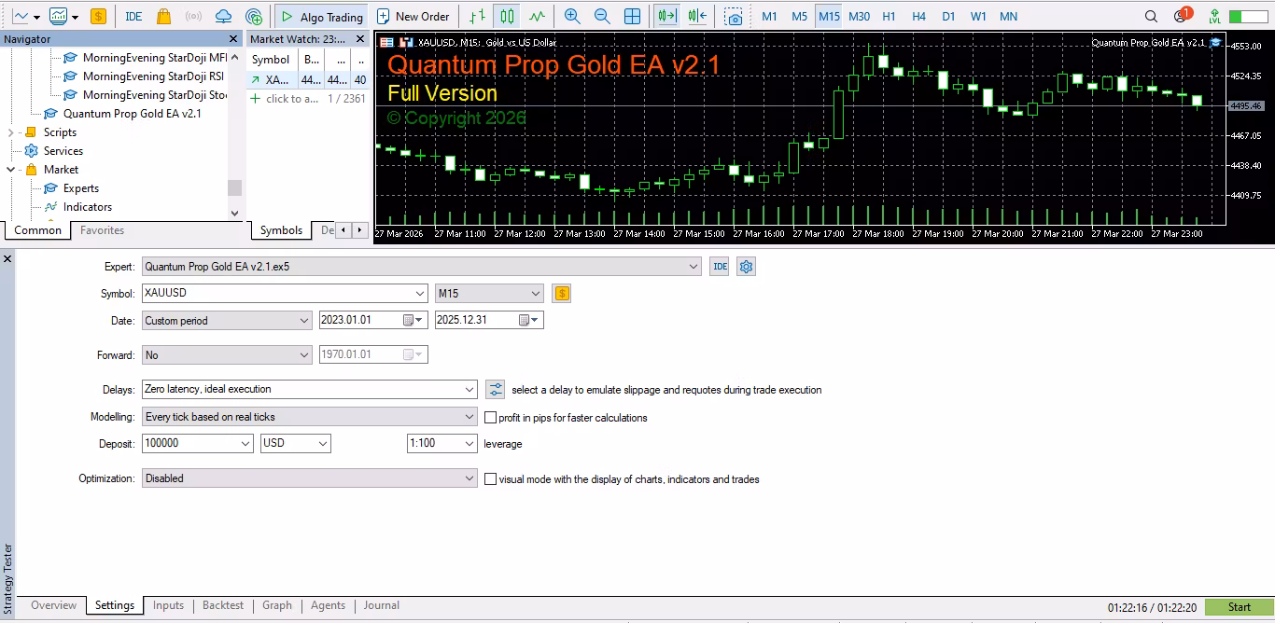
Task: Switch to the Agents tab
Action: tap(328, 606)
